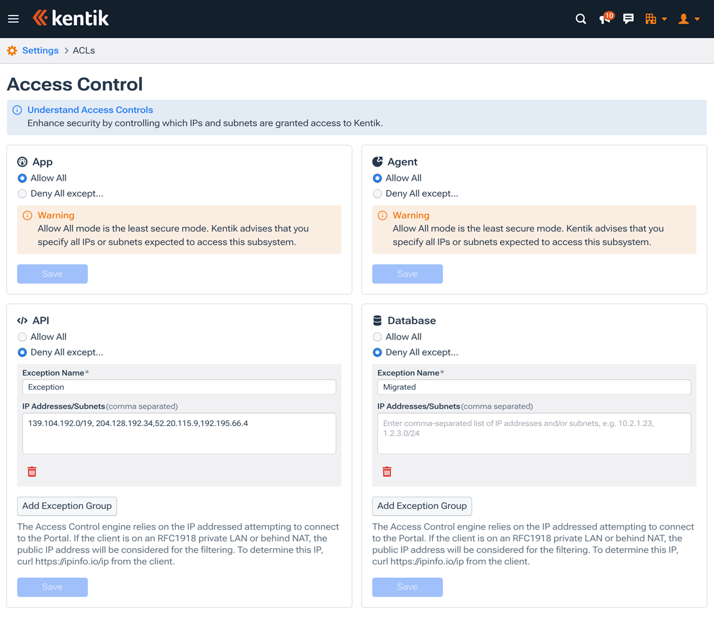Open notifications via the bell icon

tap(604, 19)
